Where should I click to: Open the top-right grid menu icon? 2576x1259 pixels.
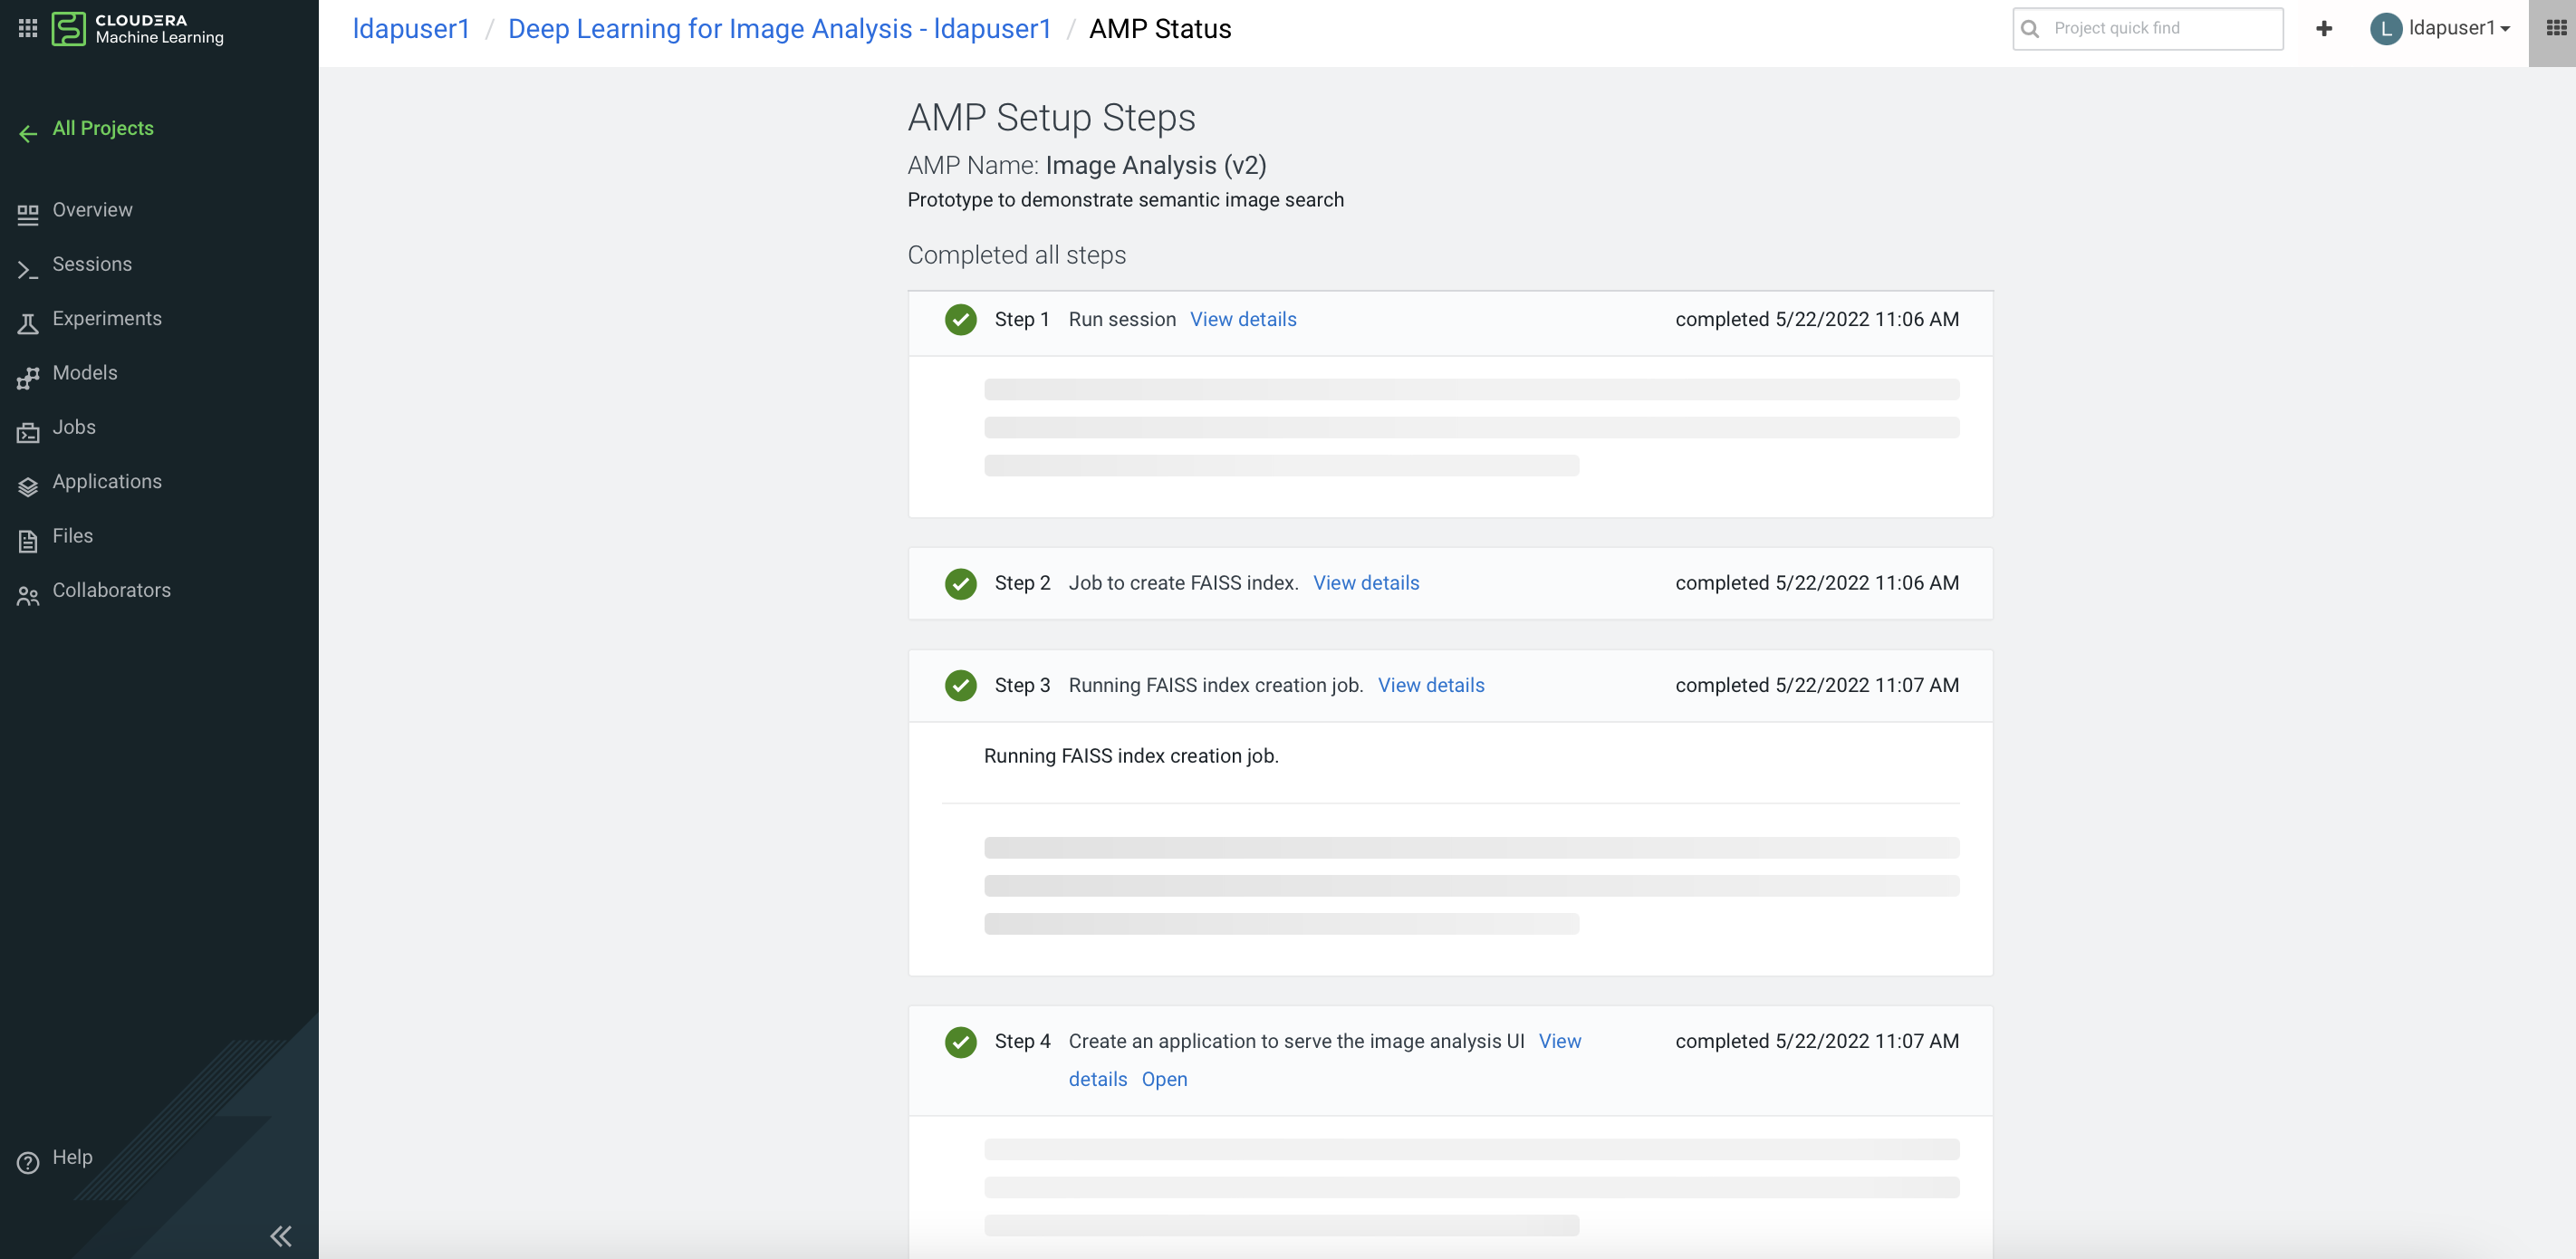[x=2555, y=28]
